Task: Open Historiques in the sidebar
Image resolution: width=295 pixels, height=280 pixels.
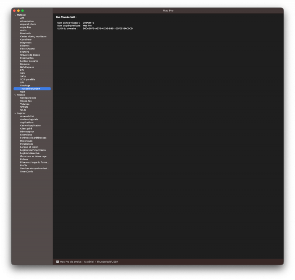Action: pyautogui.click(x=26, y=141)
